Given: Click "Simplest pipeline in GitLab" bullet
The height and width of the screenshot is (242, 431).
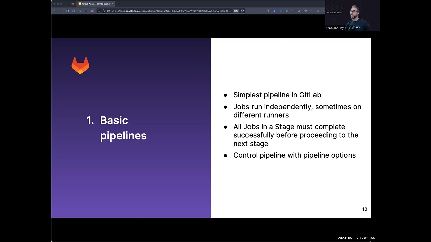Looking at the screenshot, I should 277,95.
